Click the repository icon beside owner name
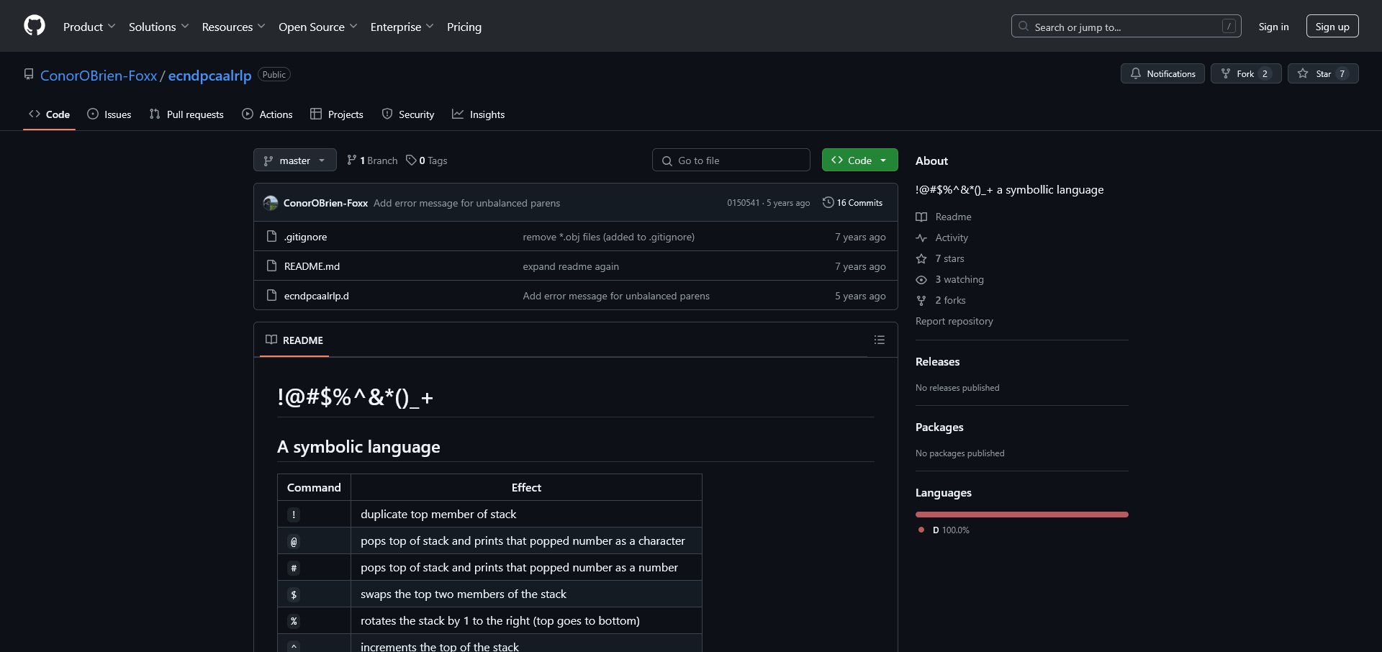This screenshot has width=1382, height=652. (x=29, y=74)
